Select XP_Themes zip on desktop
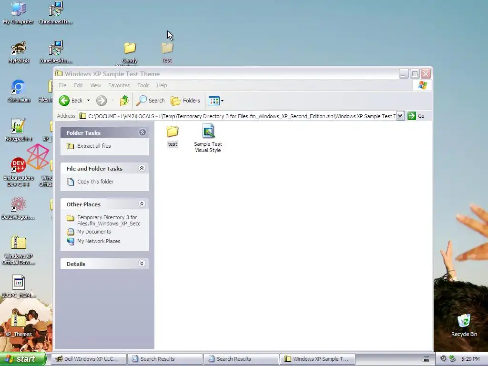Viewport: 488px width, 366px height. click(19, 326)
